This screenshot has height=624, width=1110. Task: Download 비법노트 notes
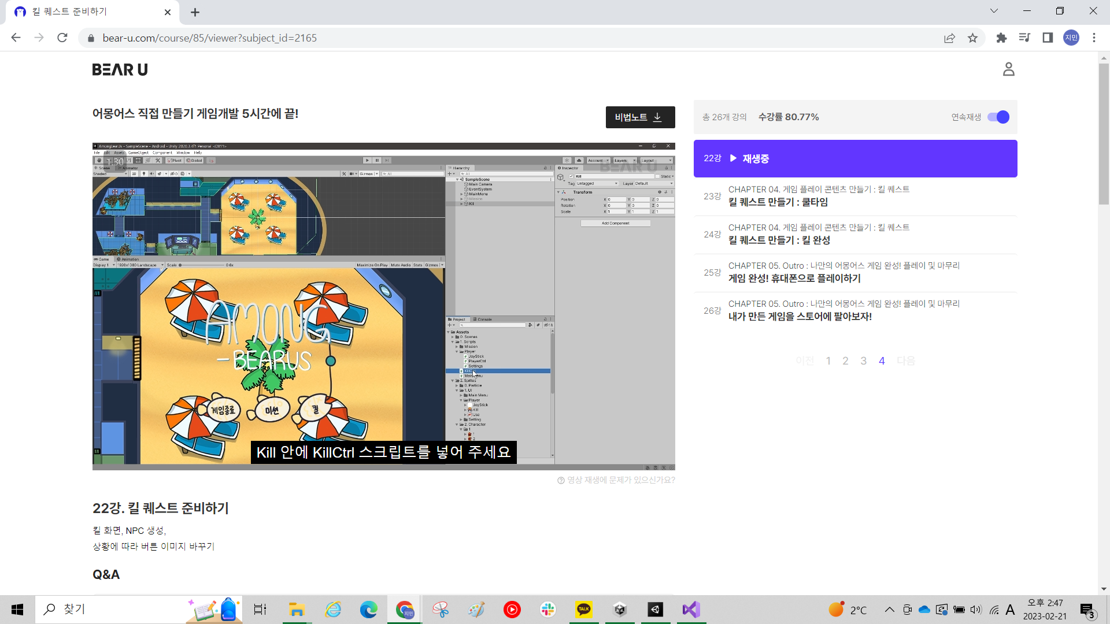pyautogui.click(x=640, y=117)
